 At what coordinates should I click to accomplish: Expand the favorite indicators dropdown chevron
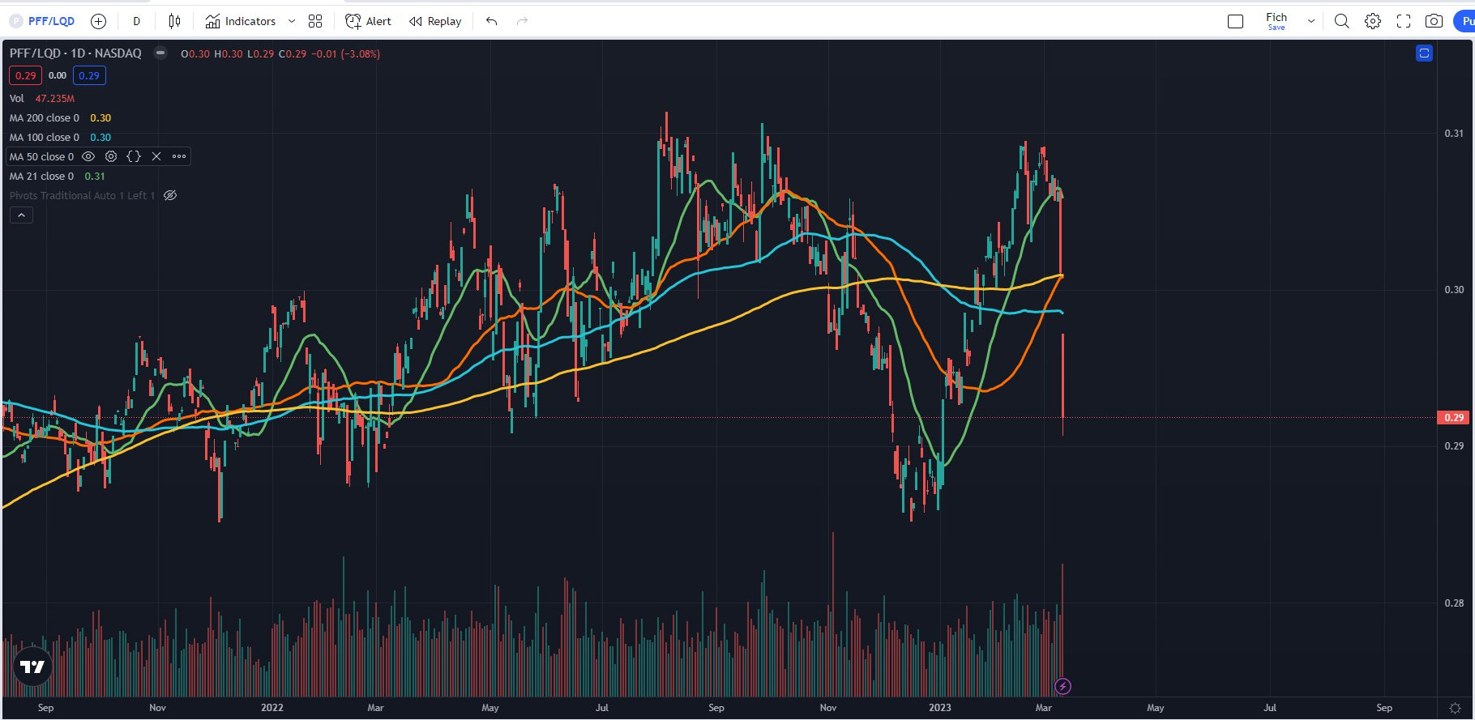tap(292, 21)
